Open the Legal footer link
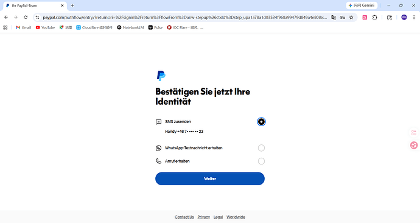The height and width of the screenshot is (223, 420). click(x=219, y=217)
